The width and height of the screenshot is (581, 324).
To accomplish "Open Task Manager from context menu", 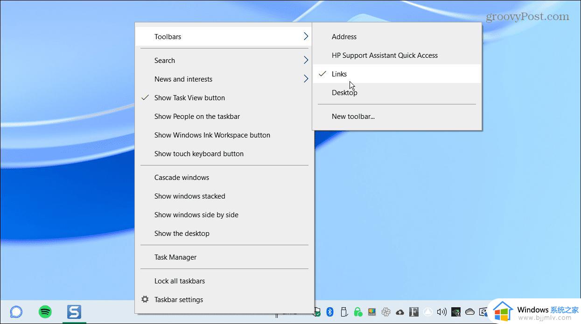I will [224, 257].
